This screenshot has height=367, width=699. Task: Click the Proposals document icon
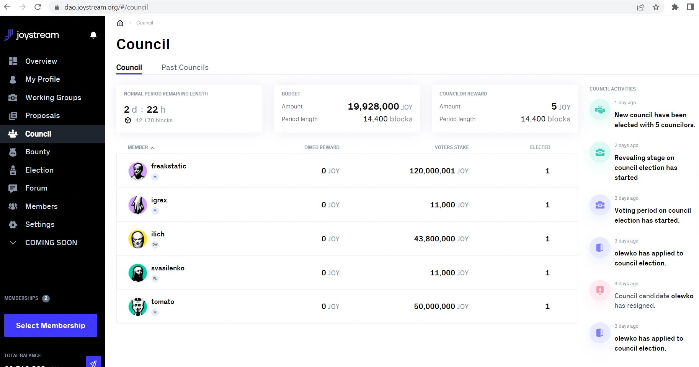coord(13,116)
